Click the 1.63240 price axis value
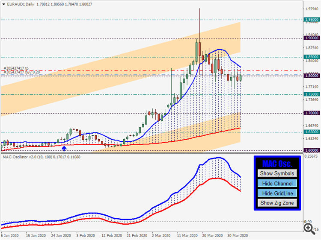 pyautogui.click(x=312, y=139)
